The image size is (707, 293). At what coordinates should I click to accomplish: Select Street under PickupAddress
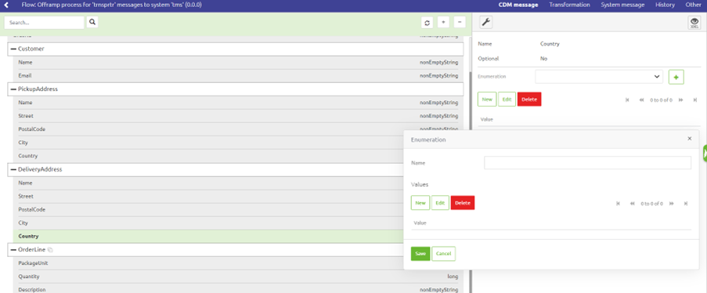coord(238,116)
